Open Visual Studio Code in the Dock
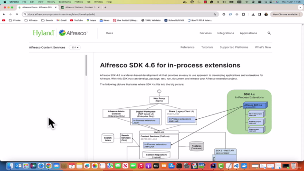304x171 pixels. (236, 166)
